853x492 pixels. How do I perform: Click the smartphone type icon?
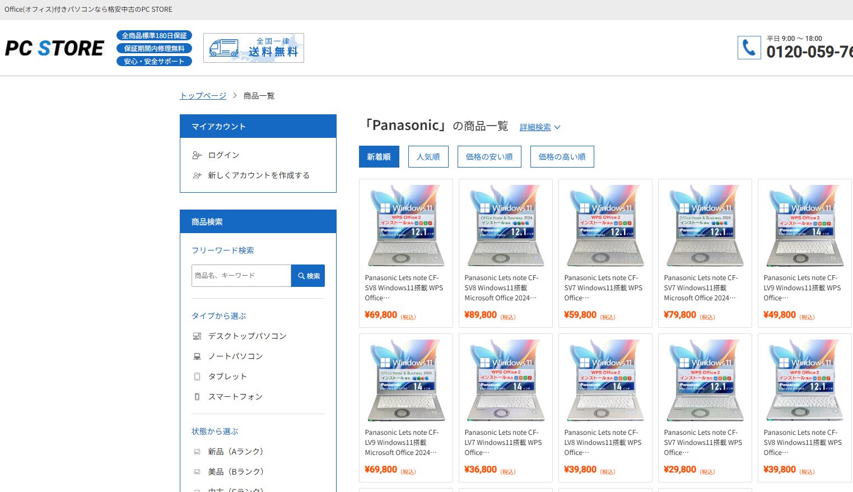[x=197, y=397]
